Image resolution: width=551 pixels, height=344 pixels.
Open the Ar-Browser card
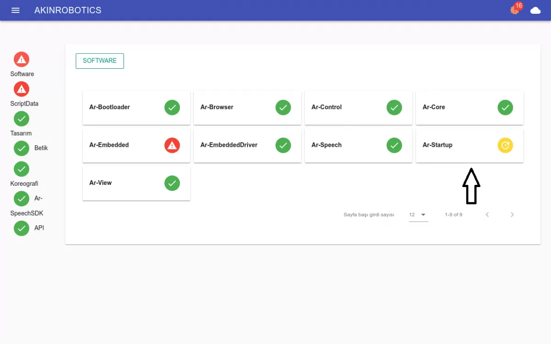point(234,108)
